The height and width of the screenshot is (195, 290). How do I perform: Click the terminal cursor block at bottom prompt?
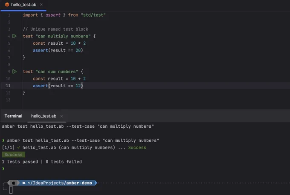(11, 190)
